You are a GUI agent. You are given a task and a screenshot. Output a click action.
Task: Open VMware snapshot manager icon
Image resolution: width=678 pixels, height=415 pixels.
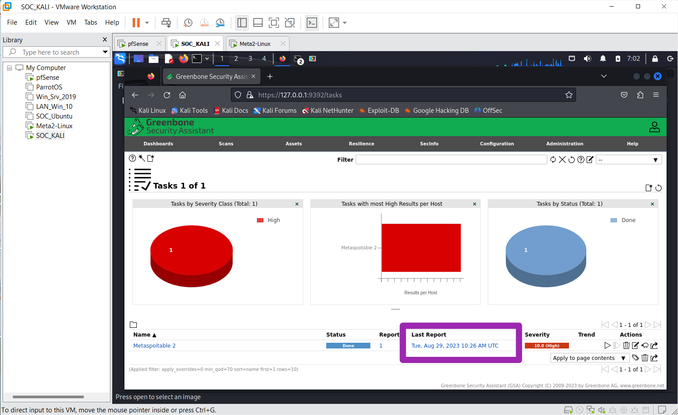click(x=220, y=22)
